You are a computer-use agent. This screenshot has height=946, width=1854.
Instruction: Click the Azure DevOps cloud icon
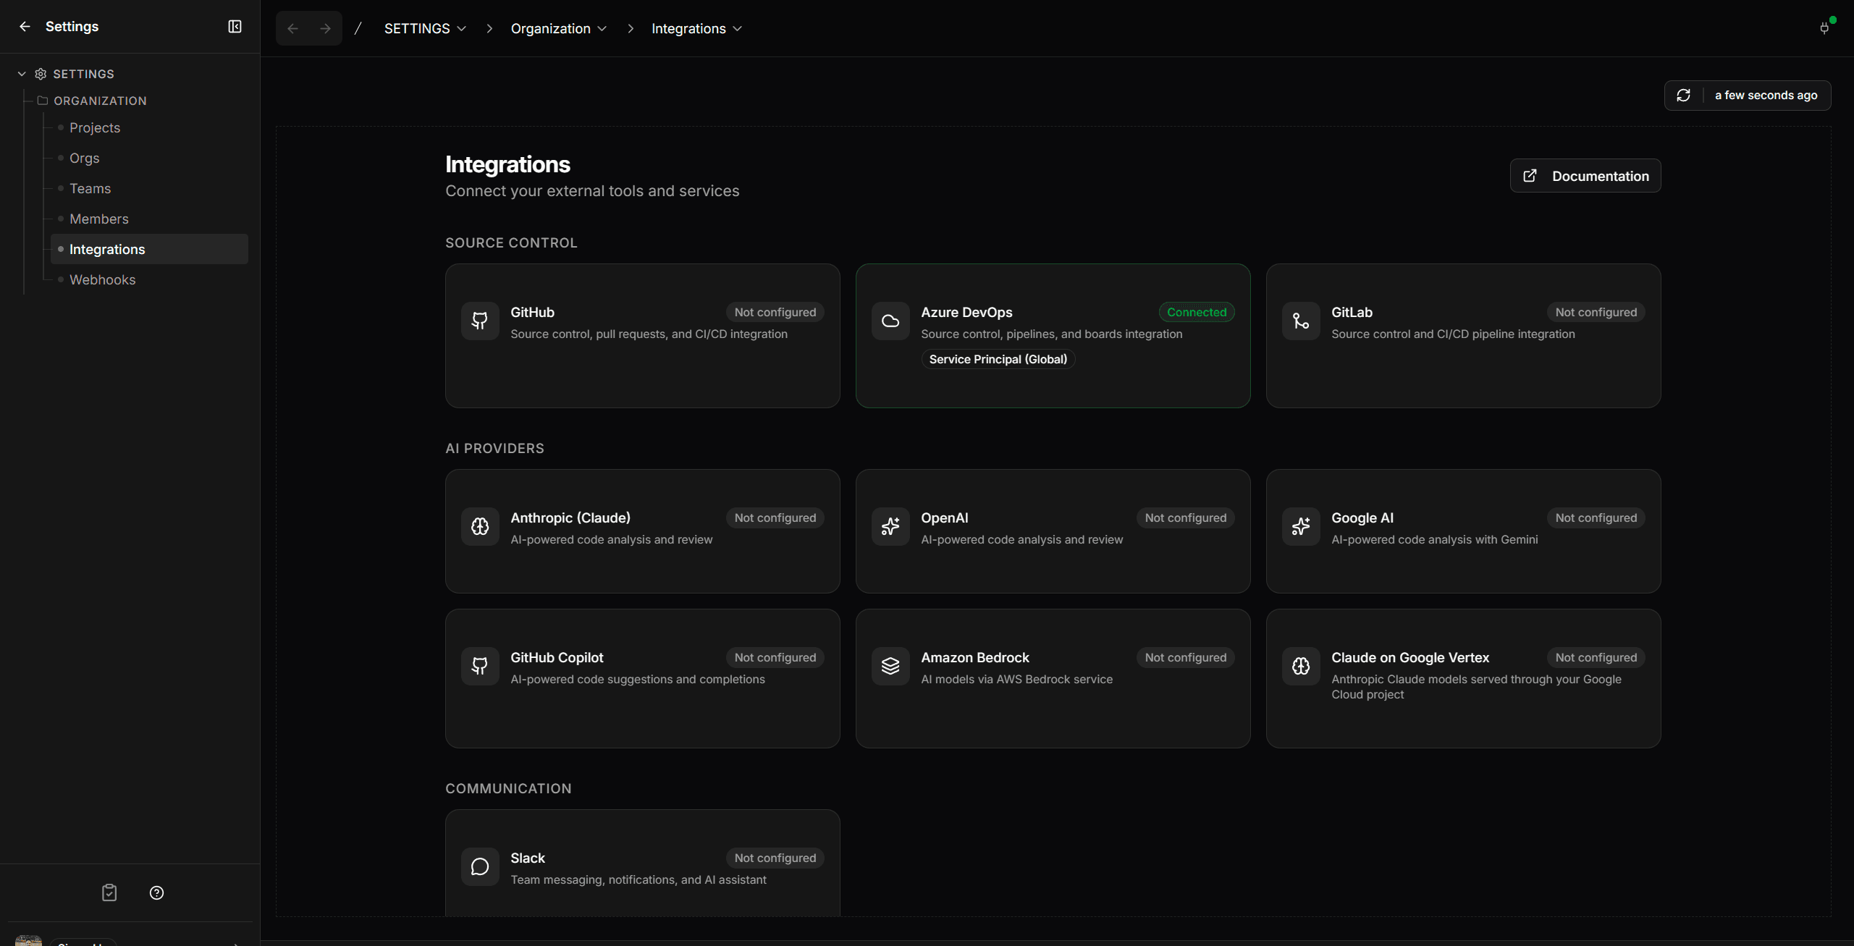pyautogui.click(x=890, y=321)
